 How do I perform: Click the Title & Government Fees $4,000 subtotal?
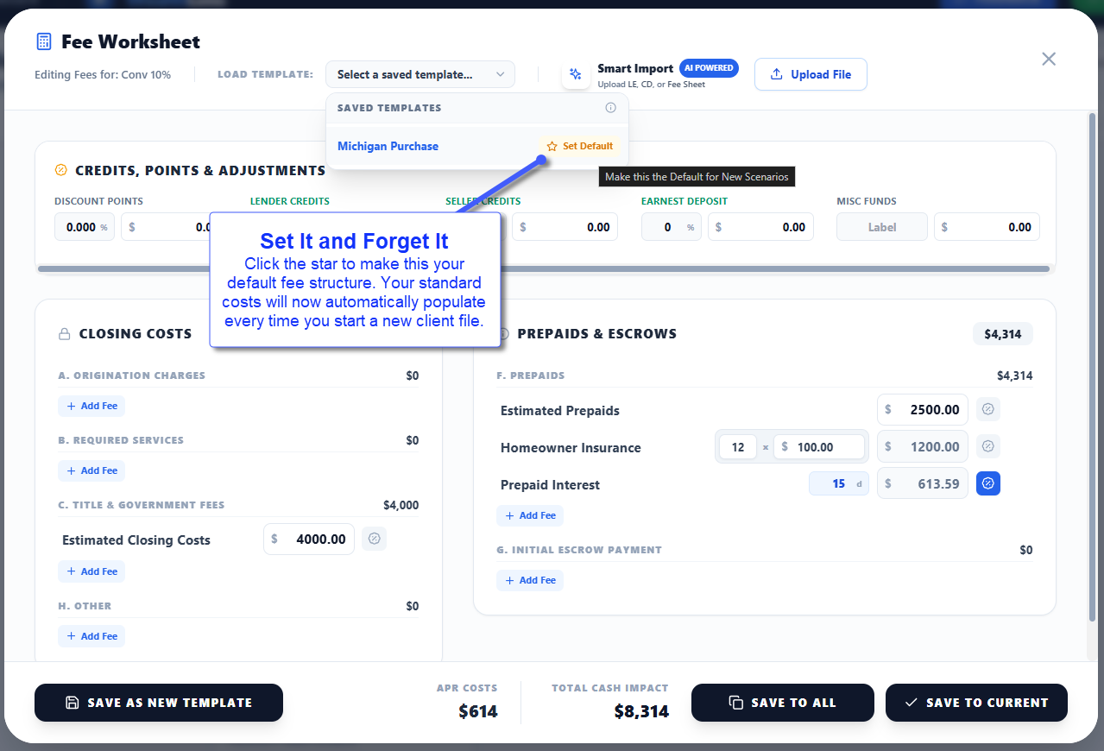(x=401, y=505)
